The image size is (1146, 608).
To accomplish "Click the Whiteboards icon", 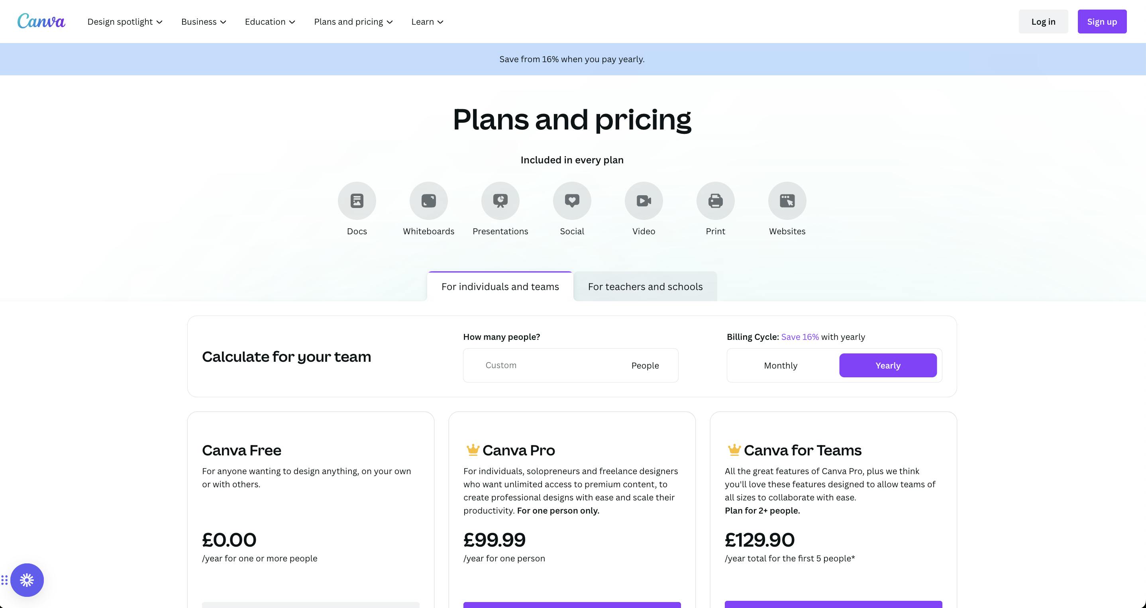I will pos(428,200).
